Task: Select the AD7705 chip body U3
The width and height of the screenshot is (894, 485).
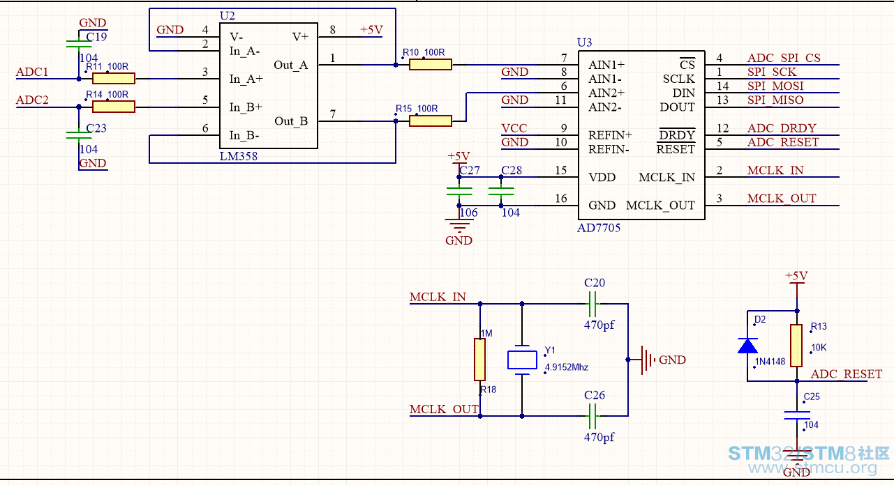Action: click(641, 135)
